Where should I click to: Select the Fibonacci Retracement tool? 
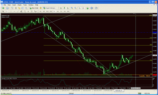coord(25,11)
